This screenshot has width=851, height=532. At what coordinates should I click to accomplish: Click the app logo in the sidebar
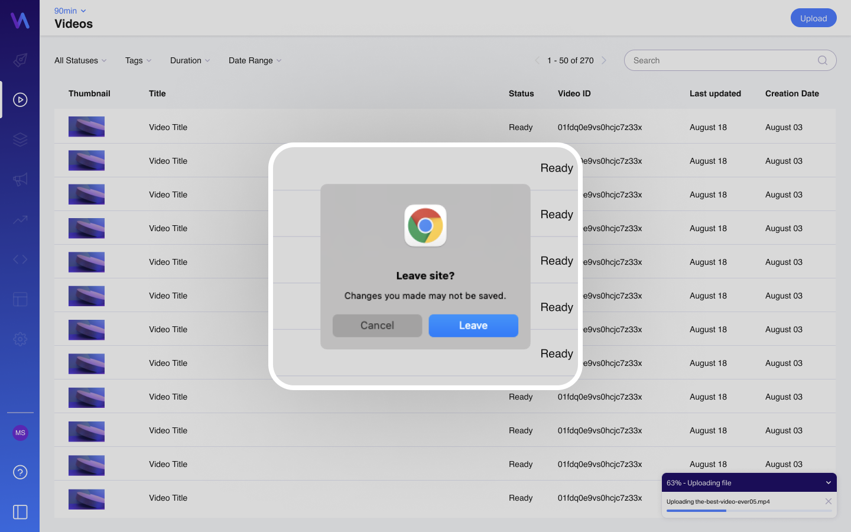[x=20, y=20]
